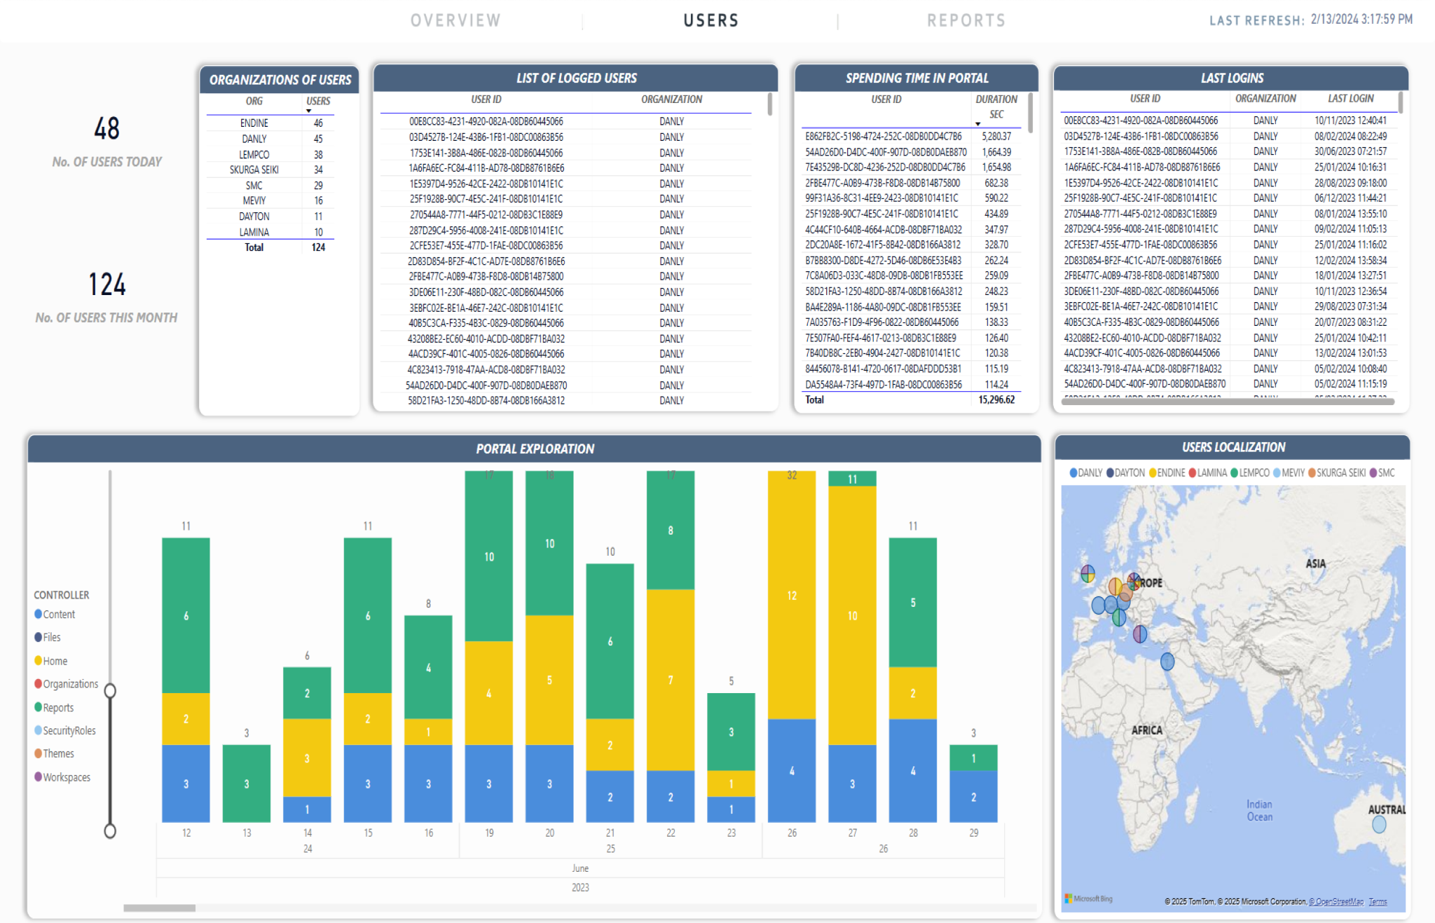Screen dimensions: 1435x923
Task: Open the map Terms link
Action: pyautogui.click(x=1378, y=902)
